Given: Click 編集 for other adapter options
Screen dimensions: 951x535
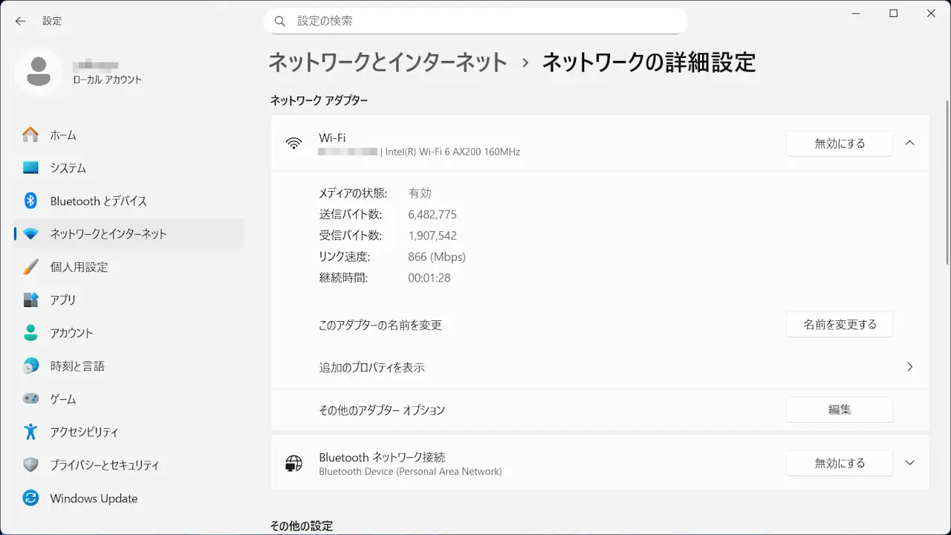Looking at the screenshot, I should point(840,409).
